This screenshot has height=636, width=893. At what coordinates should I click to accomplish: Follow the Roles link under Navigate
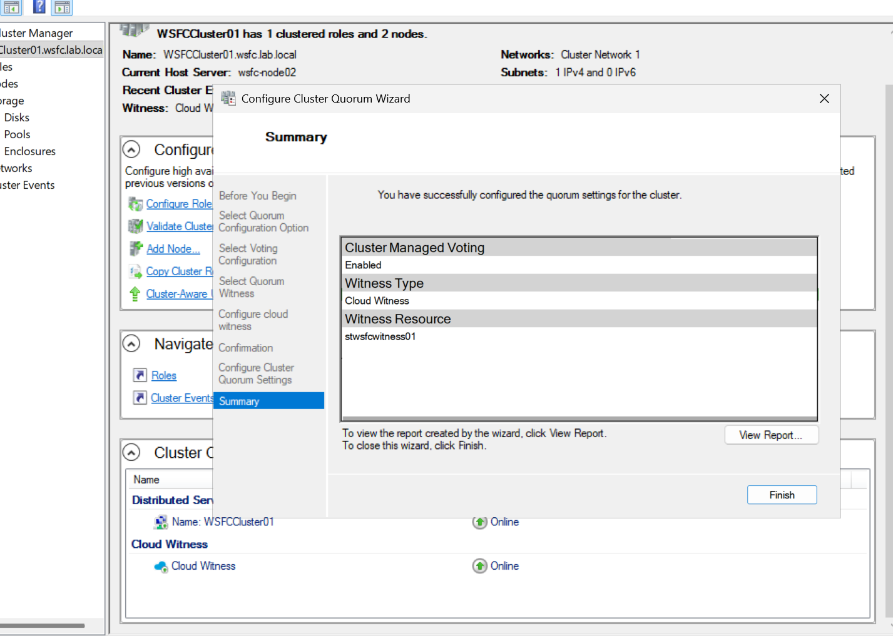(164, 375)
